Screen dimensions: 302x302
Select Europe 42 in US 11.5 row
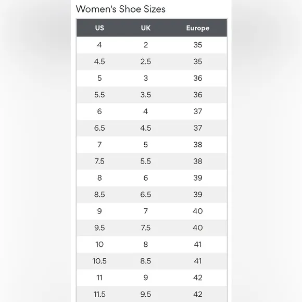coord(198,294)
